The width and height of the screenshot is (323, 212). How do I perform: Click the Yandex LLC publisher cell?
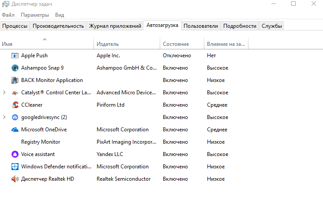point(110,154)
